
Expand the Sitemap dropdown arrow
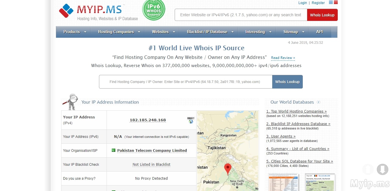(303, 32)
